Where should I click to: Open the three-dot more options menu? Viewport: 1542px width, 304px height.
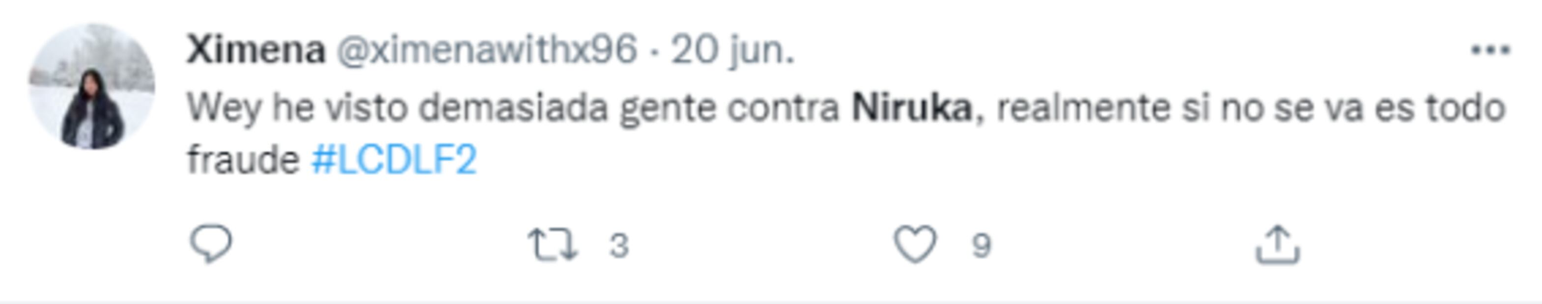click(1491, 51)
